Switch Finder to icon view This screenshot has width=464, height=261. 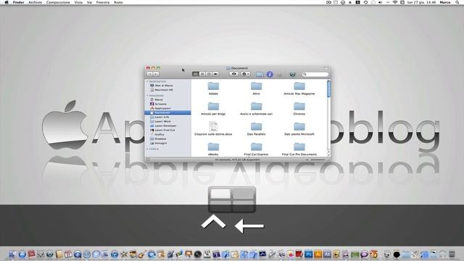(195, 74)
